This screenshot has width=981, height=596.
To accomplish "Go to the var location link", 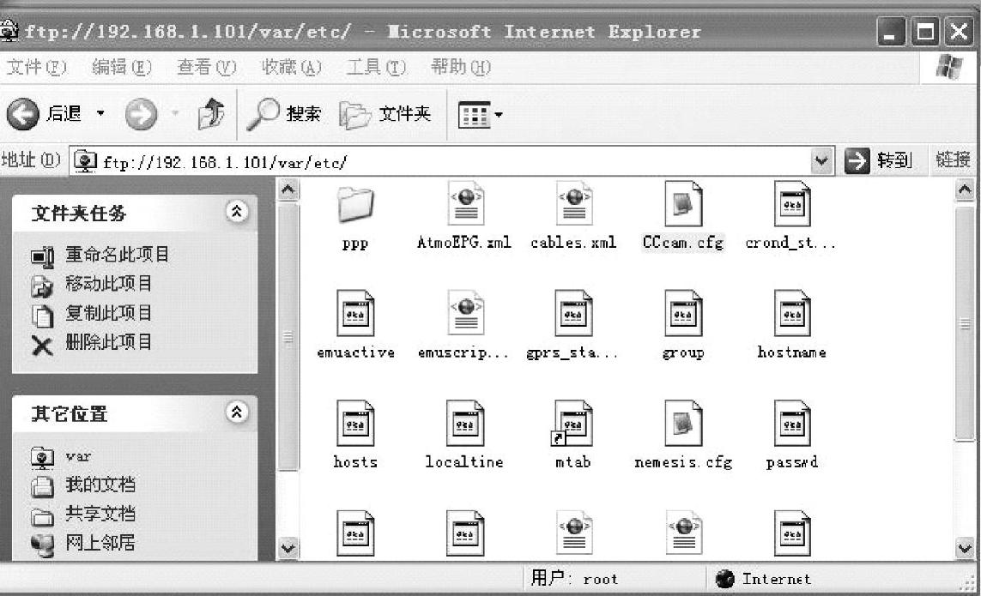I will tap(61, 457).
